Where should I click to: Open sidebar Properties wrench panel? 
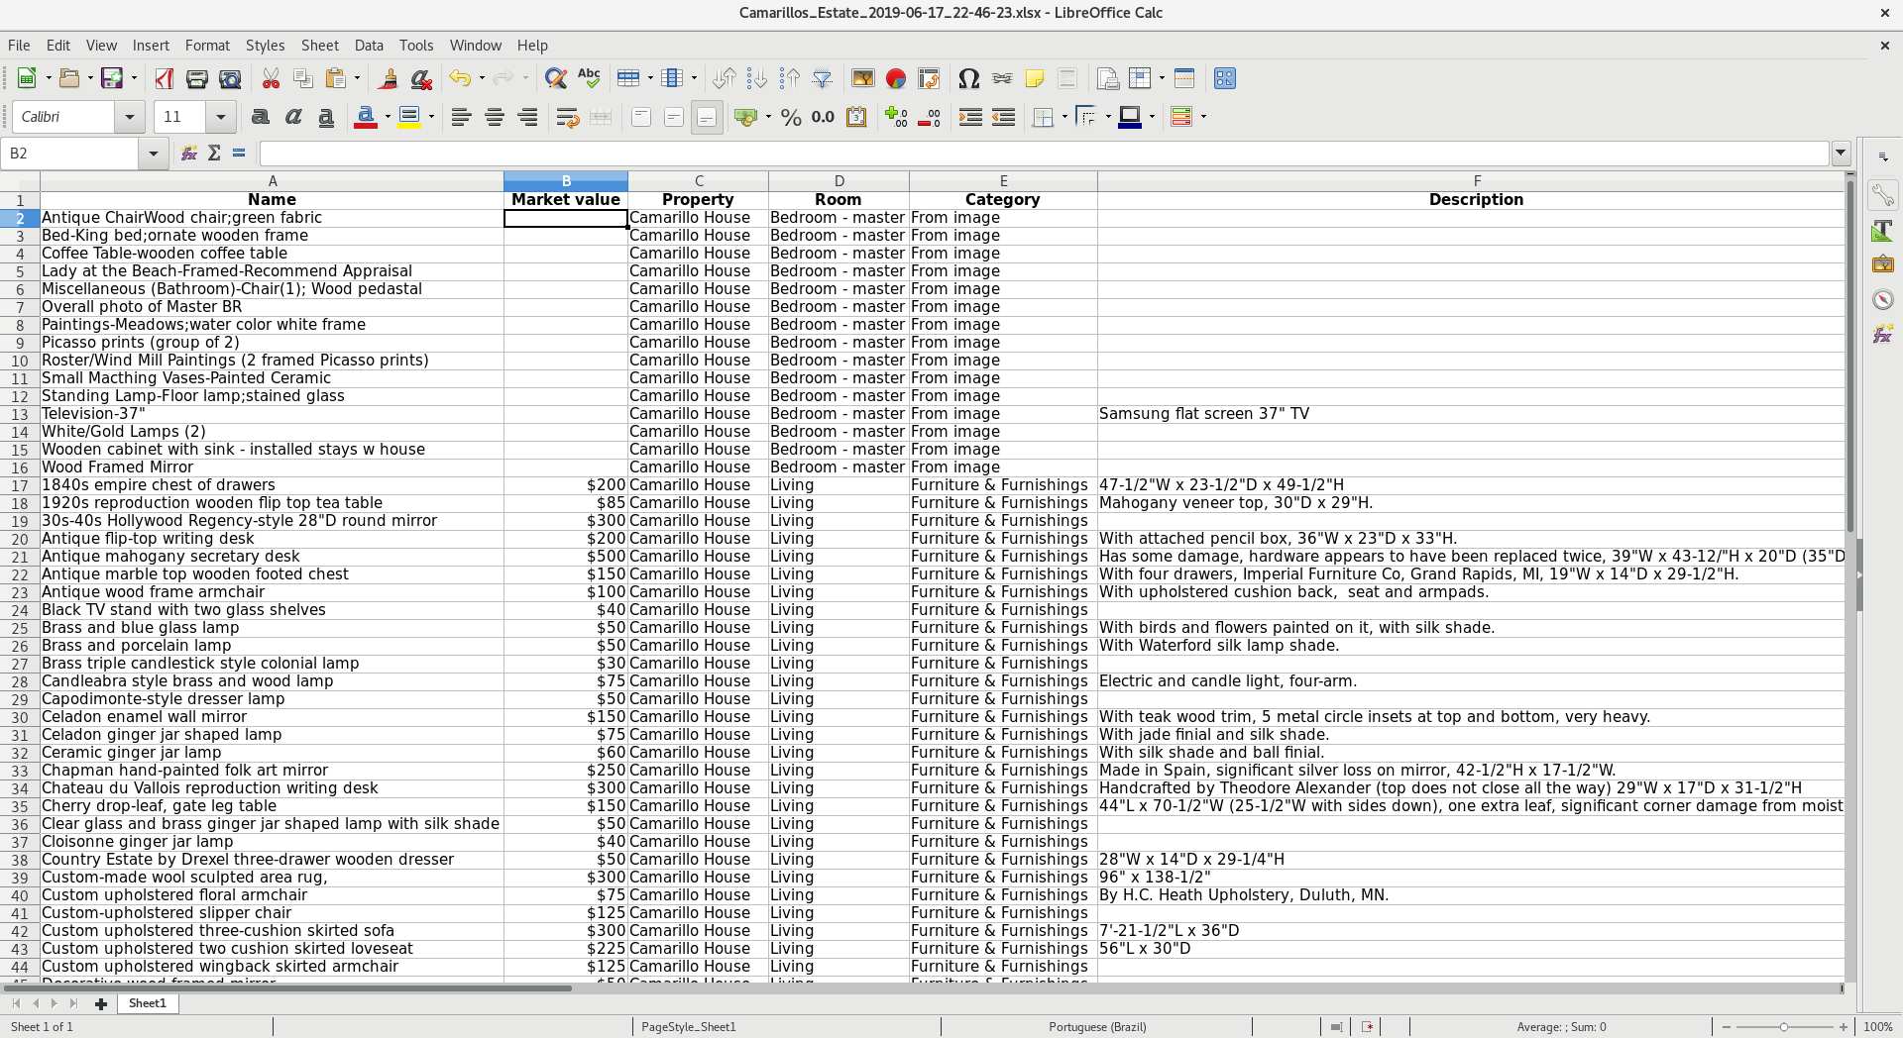[1882, 195]
